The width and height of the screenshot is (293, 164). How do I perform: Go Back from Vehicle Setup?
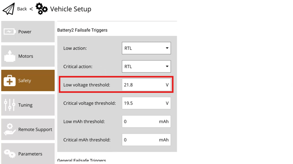tap(22, 9)
